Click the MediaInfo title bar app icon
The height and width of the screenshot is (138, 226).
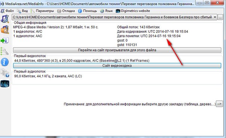(x=2, y=4)
